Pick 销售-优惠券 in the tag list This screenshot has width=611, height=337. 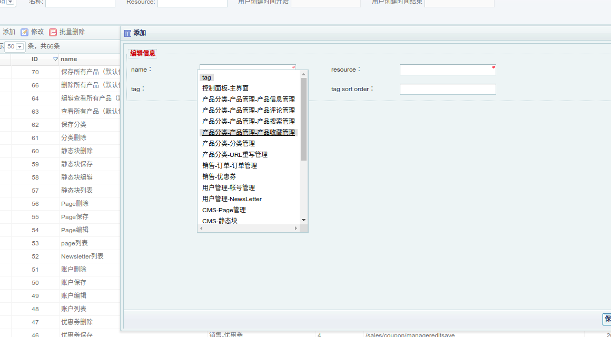(x=219, y=177)
